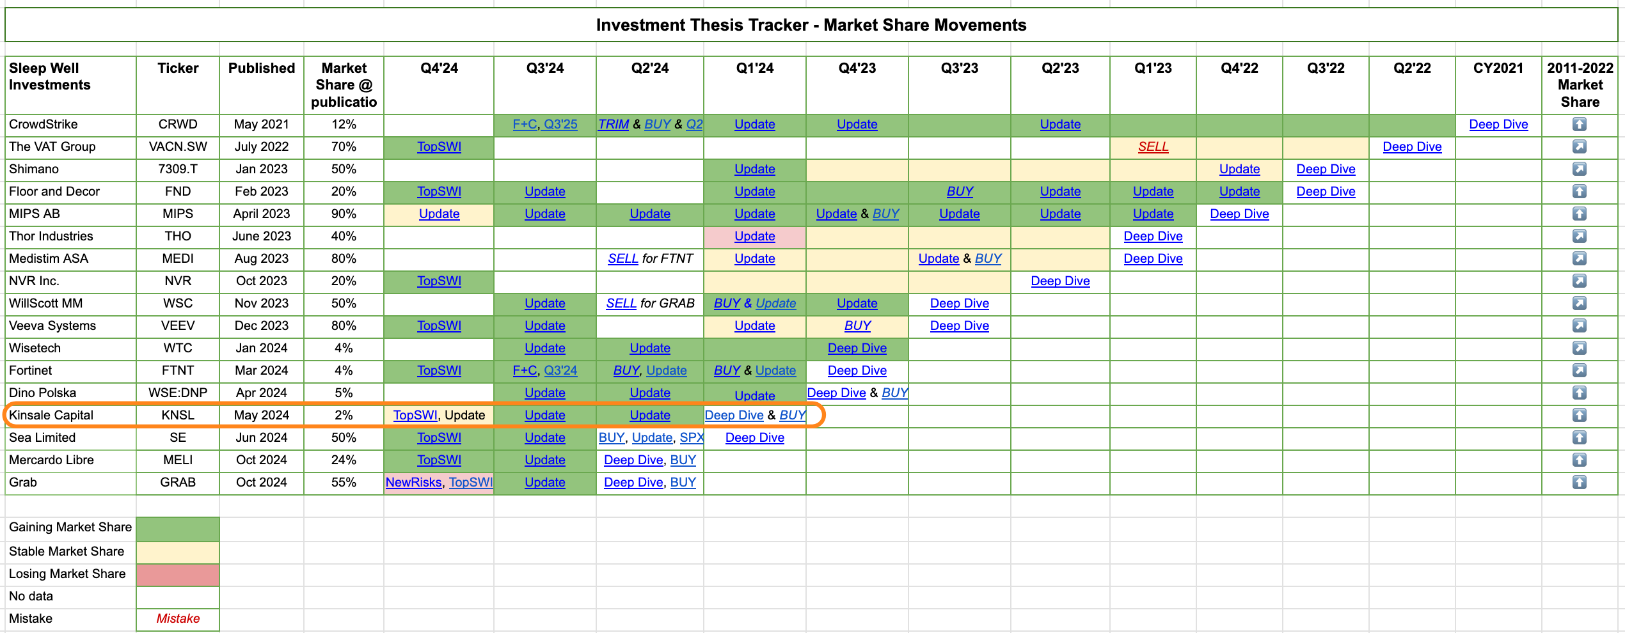
Task: Open MIPS AB Q4'24 Update link
Action: click(439, 214)
